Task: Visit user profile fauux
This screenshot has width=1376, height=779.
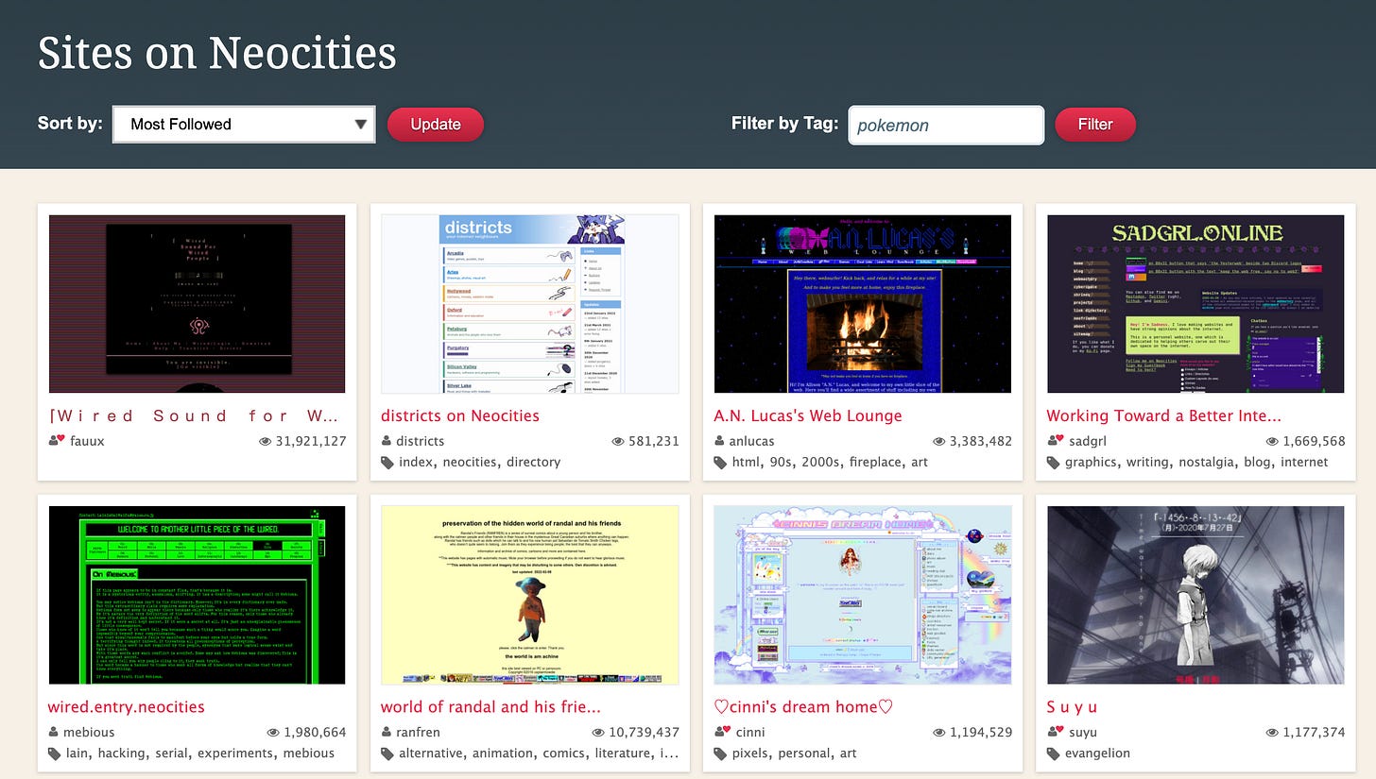Action: click(87, 441)
